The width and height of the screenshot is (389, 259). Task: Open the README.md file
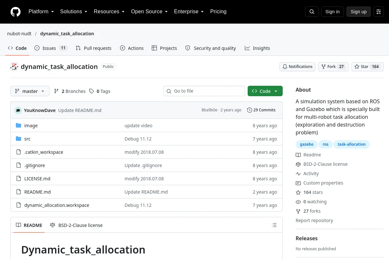click(x=38, y=192)
